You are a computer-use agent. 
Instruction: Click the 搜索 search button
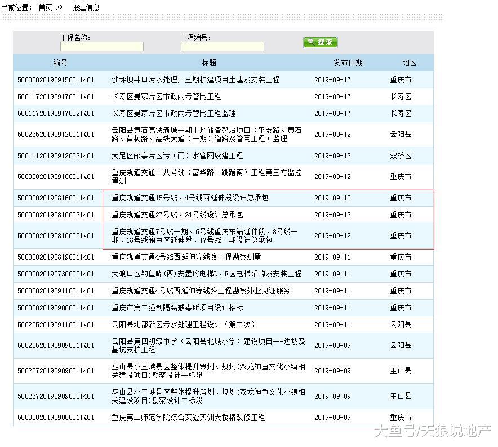(x=321, y=42)
